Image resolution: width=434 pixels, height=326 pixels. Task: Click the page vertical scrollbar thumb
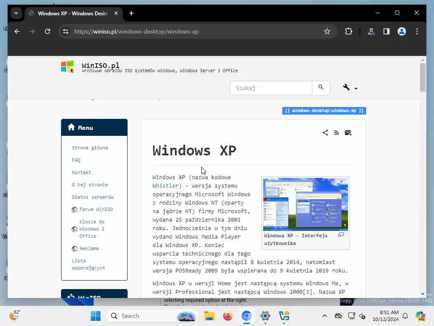point(423,77)
